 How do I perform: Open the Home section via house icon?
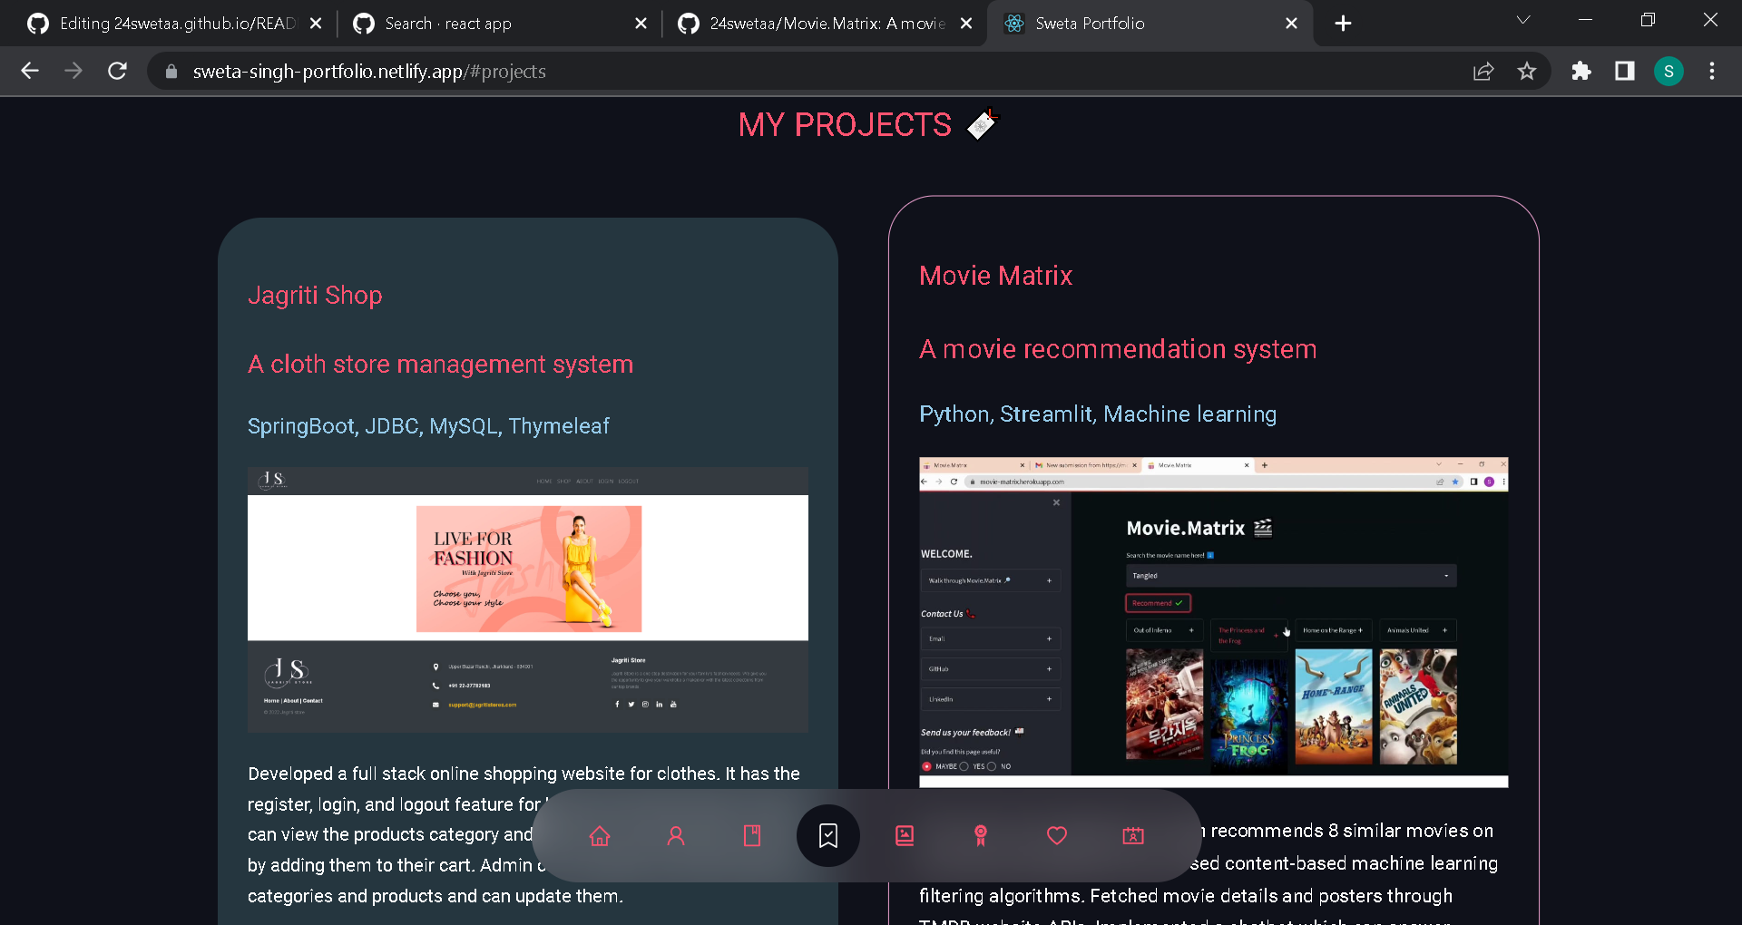tap(599, 836)
